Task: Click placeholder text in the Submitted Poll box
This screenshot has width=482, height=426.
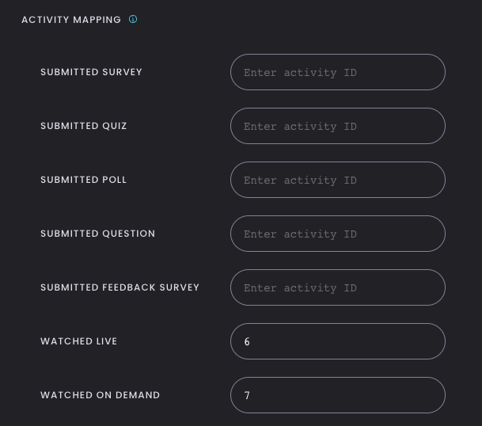Action: (x=300, y=181)
